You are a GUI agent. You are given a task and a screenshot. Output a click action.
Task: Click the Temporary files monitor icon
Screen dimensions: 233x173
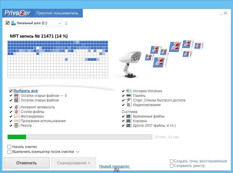[x=128, y=116]
